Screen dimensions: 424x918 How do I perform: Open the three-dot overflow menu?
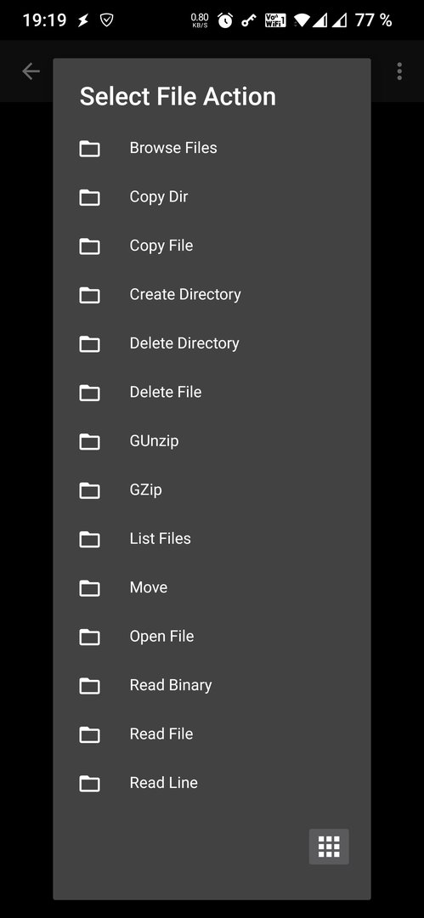(x=399, y=71)
